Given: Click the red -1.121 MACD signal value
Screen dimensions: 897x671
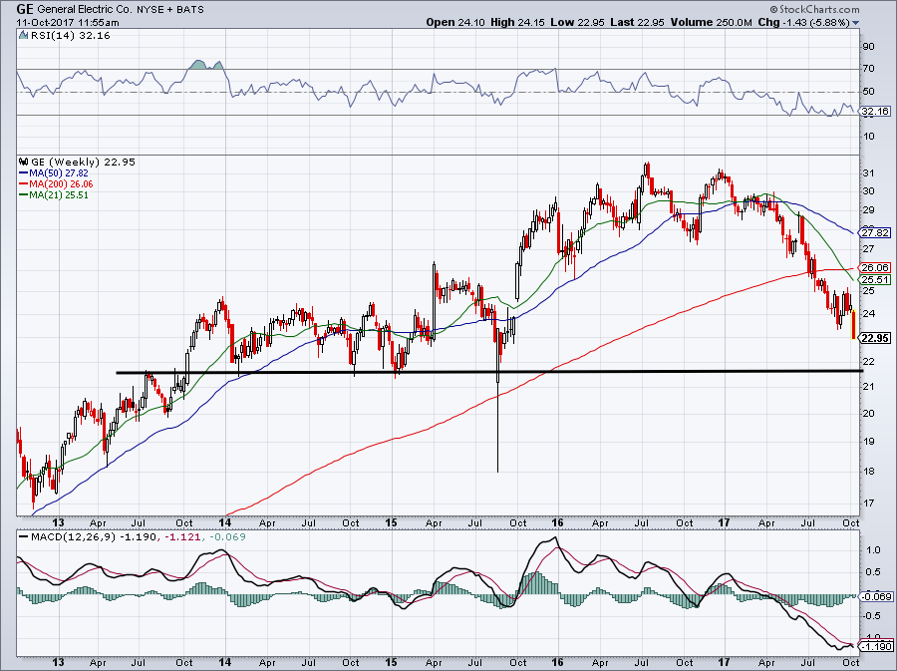Looking at the screenshot, I should pos(182,537).
